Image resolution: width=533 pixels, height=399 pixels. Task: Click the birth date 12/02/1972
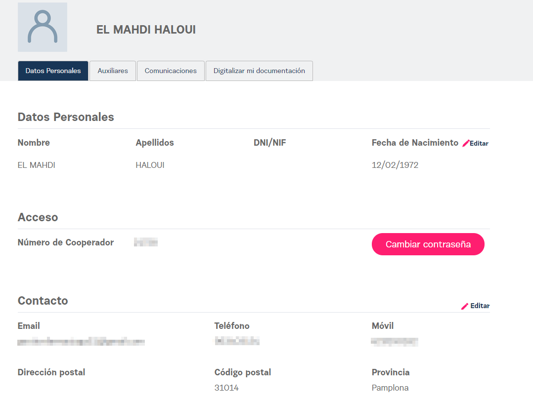tap(395, 165)
